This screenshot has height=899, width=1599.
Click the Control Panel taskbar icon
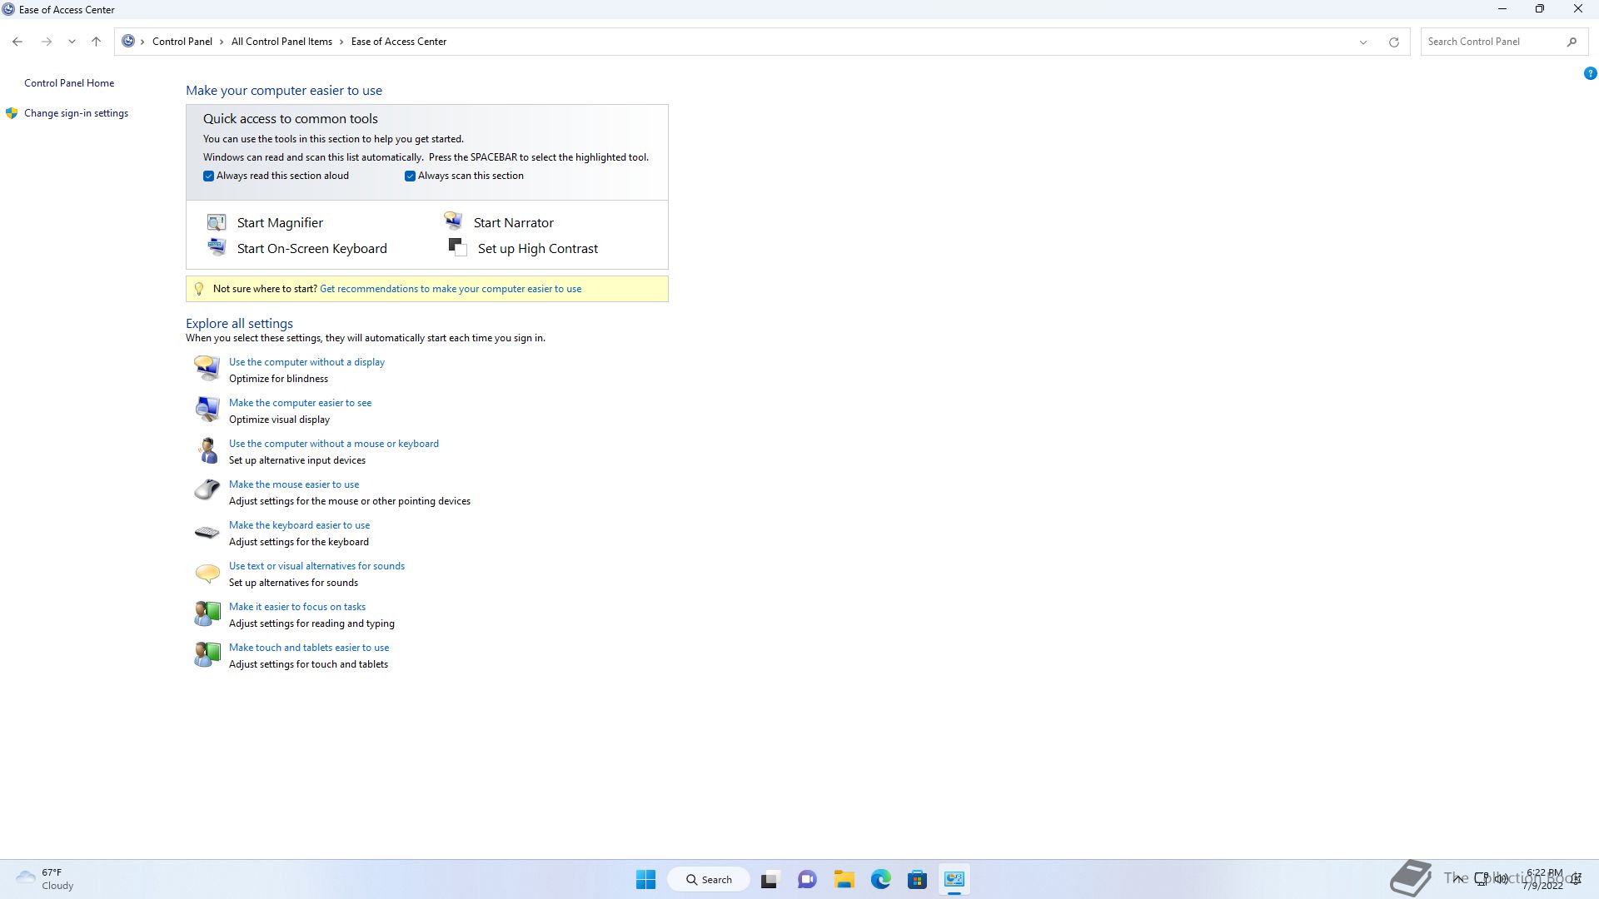954,879
